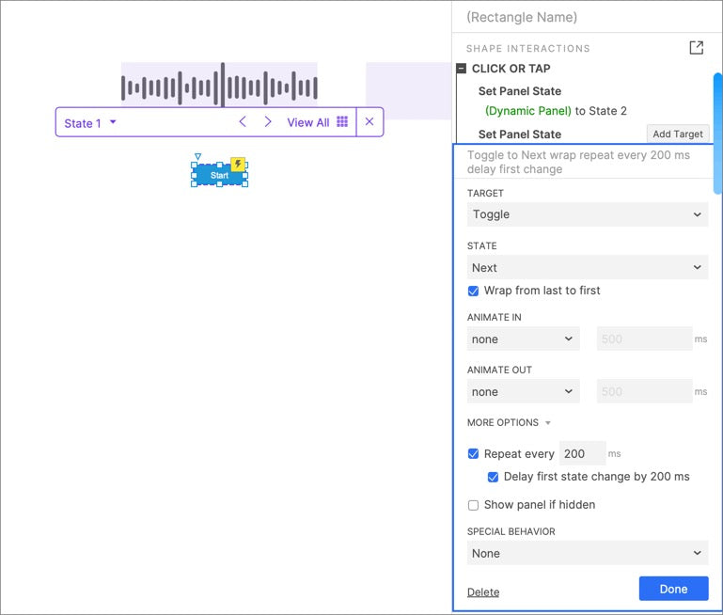Click the Repeat every interval field
The width and height of the screenshot is (723, 615).
[582, 454]
